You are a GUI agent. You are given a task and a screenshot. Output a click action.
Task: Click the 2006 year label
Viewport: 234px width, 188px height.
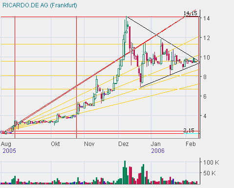point(158,151)
